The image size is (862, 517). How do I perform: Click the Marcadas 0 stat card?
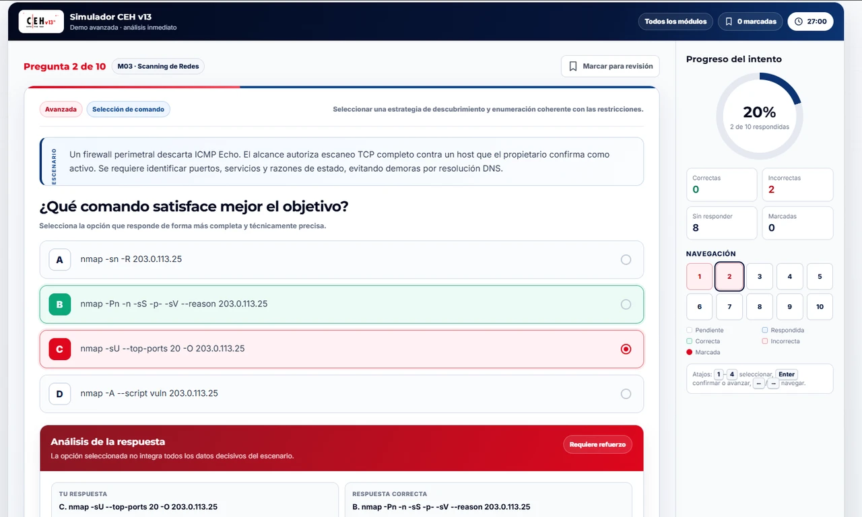[797, 223]
